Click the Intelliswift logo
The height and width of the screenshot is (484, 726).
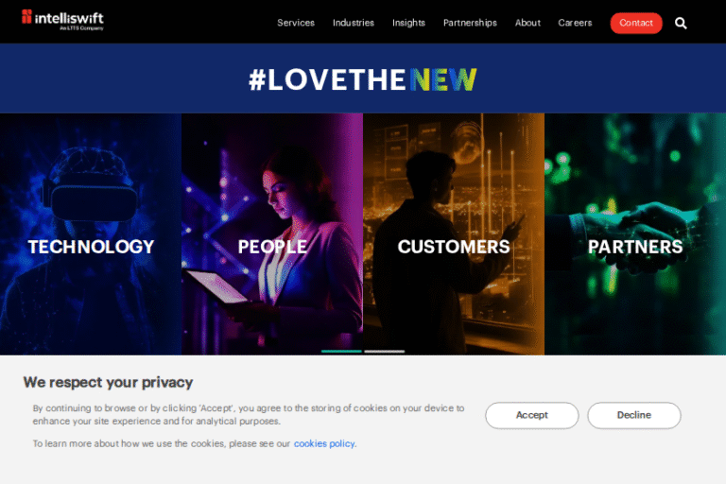[63, 20]
